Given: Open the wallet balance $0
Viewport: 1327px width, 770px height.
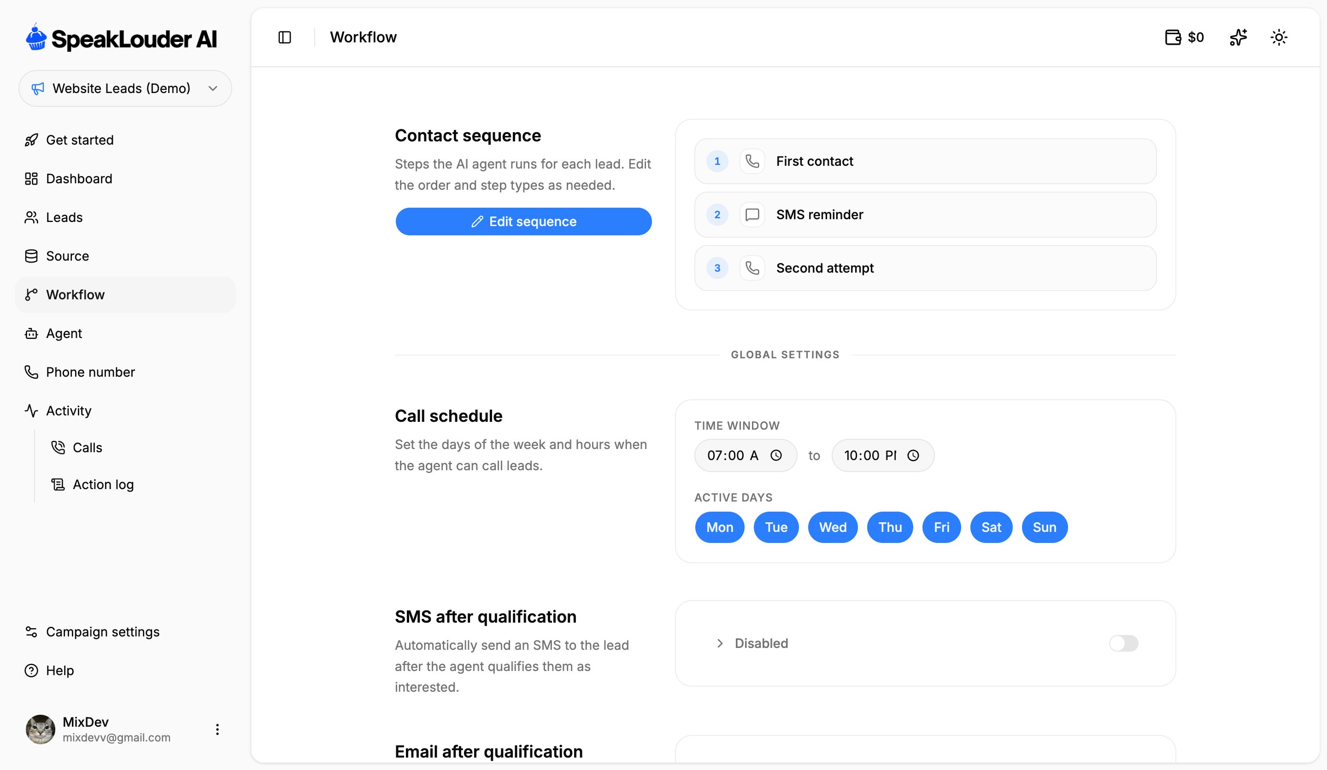Looking at the screenshot, I should pyautogui.click(x=1184, y=37).
